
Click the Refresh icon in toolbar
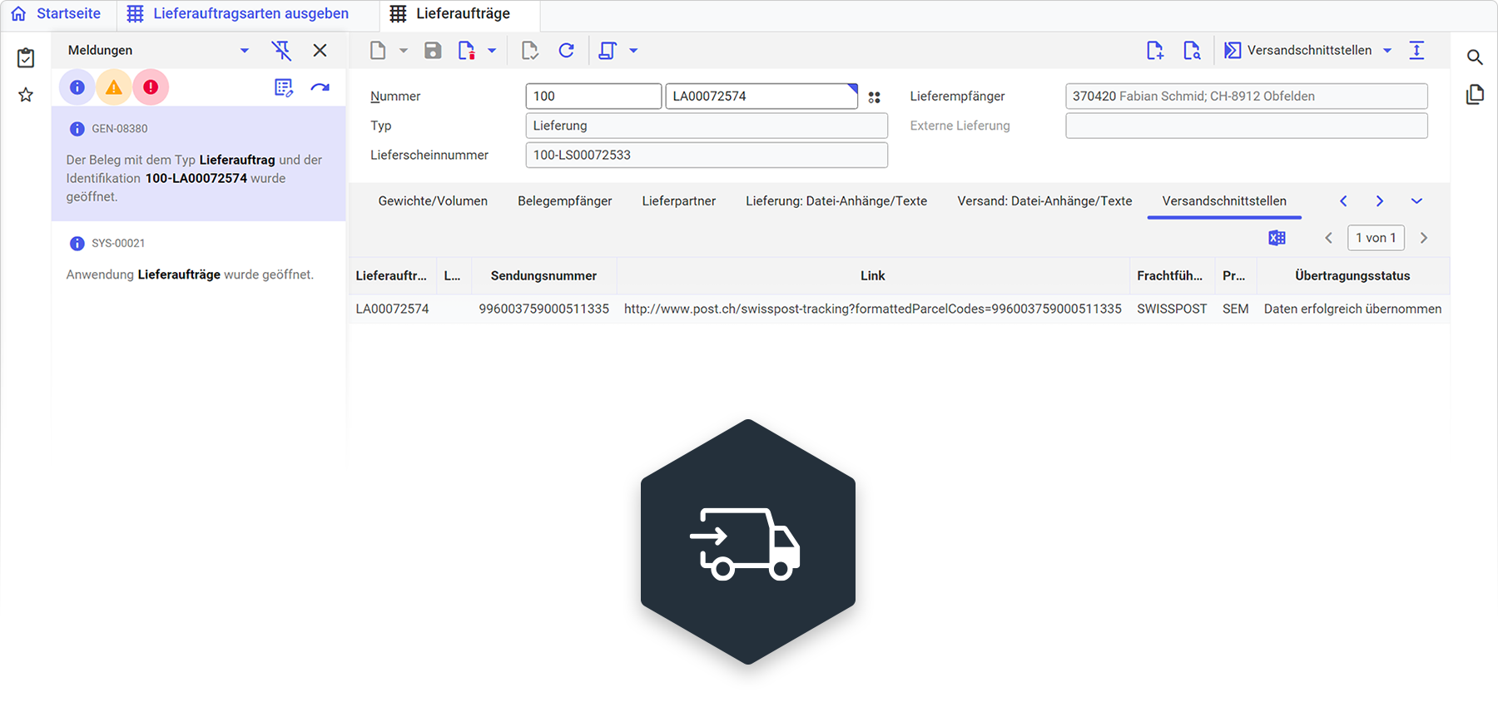coord(567,51)
